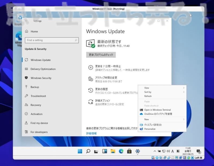
Task: Open Task View on the taskbar
Action: click(96, 151)
